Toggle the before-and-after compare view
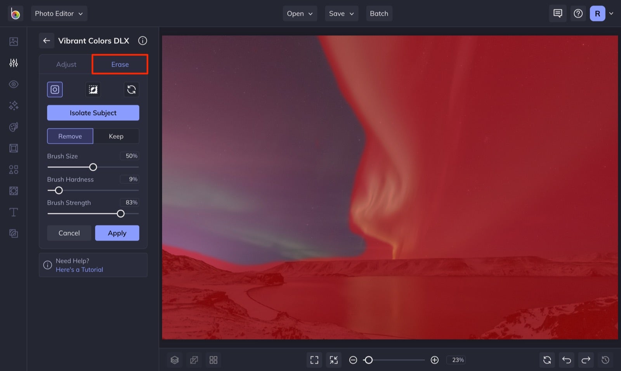The width and height of the screenshot is (621, 371). [194, 360]
